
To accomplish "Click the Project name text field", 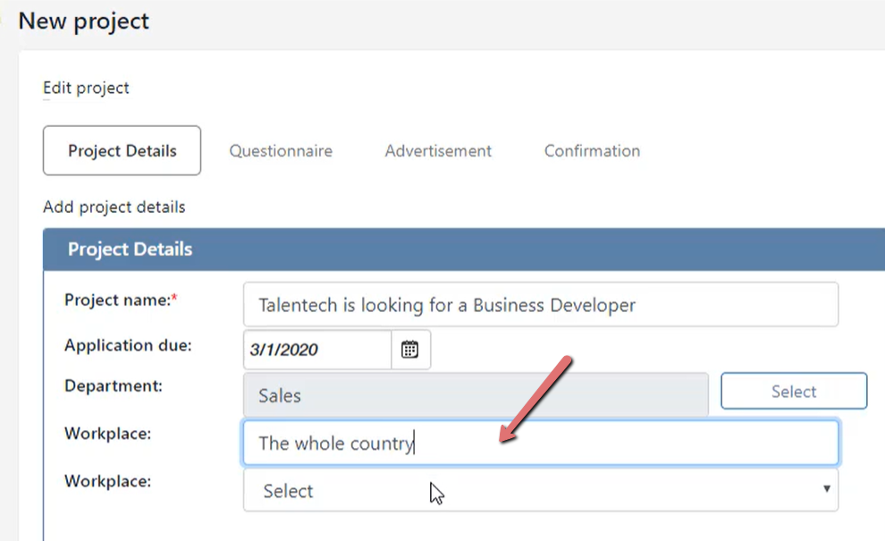I will pos(541,304).
